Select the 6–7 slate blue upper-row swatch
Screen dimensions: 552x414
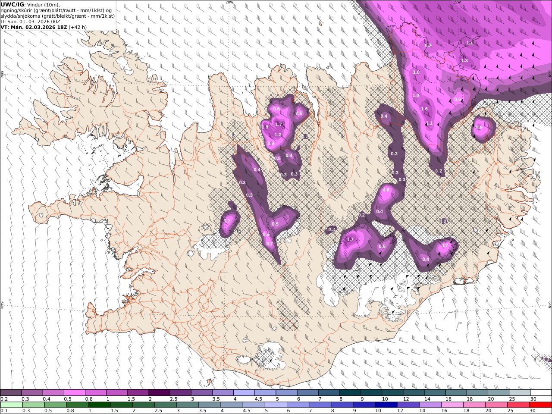308,393
